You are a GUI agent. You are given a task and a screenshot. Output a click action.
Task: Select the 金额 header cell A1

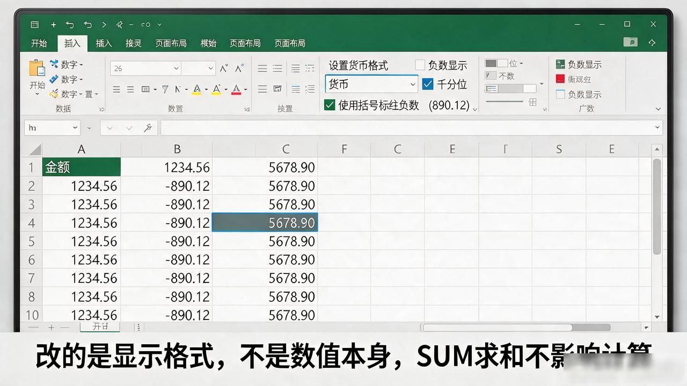pyautogui.click(x=82, y=167)
